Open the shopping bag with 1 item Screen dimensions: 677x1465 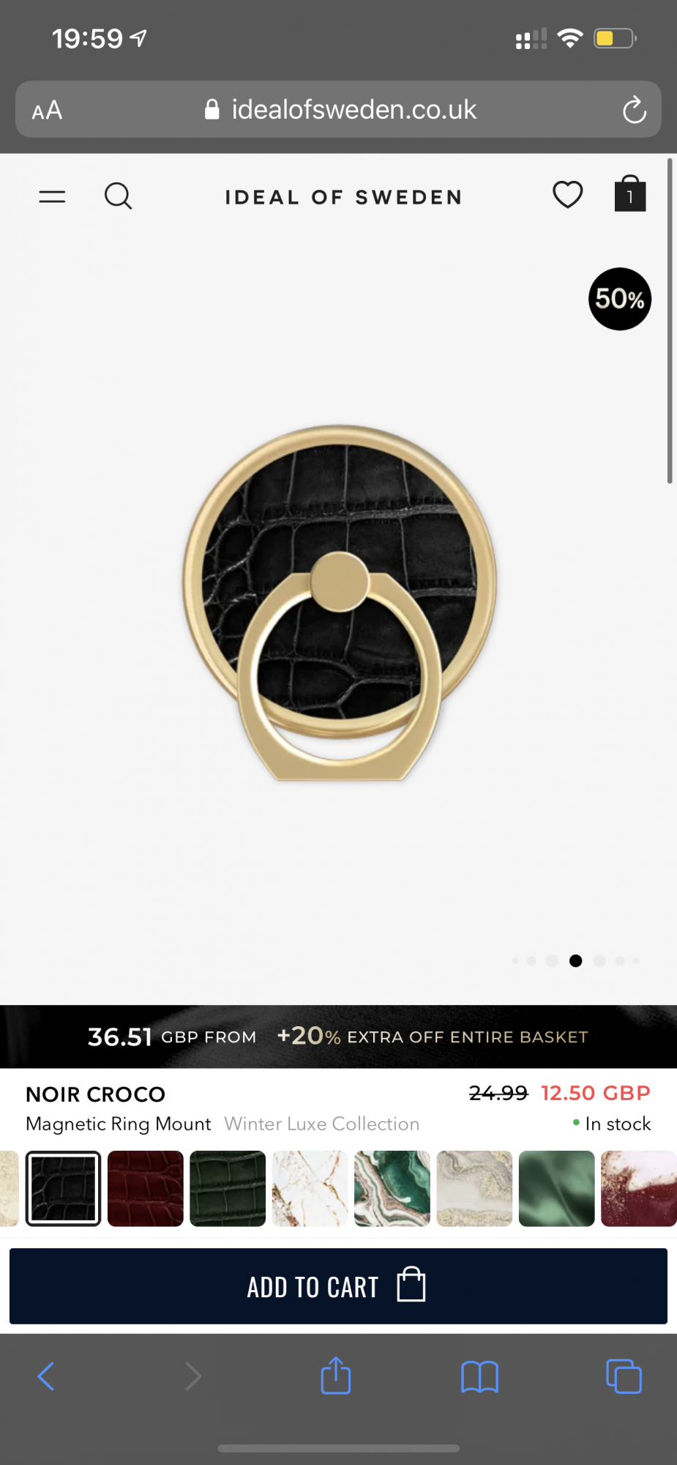coord(629,194)
